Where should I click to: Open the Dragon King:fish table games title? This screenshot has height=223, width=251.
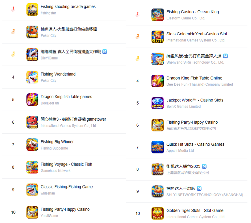[x=66, y=97]
